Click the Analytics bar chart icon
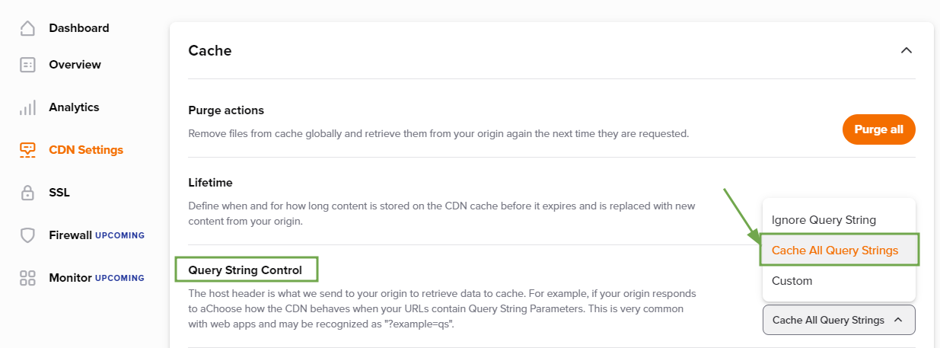The image size is (940, 348). pos(27,107)
